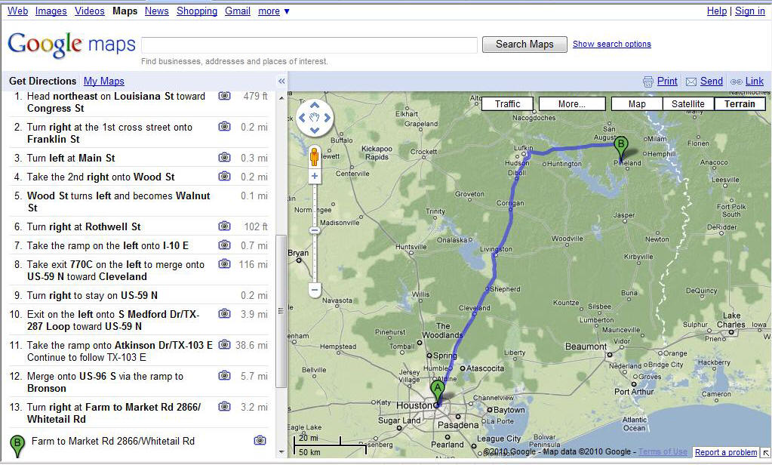
Task: Collapse the directions panel with the double chevron
Action: point(281,82)
